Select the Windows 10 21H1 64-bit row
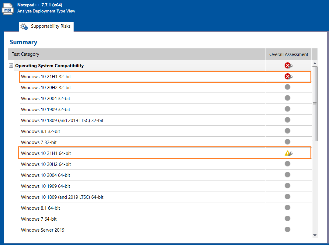Screen dimensions: 329x245 click(165, 153)
